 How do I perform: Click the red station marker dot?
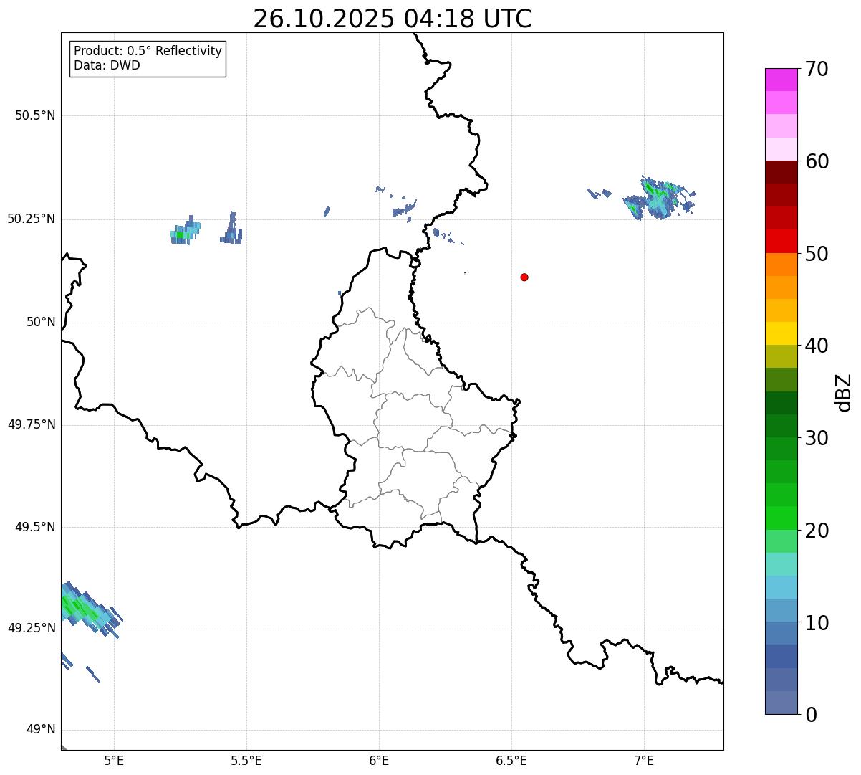tap(524, 277)
